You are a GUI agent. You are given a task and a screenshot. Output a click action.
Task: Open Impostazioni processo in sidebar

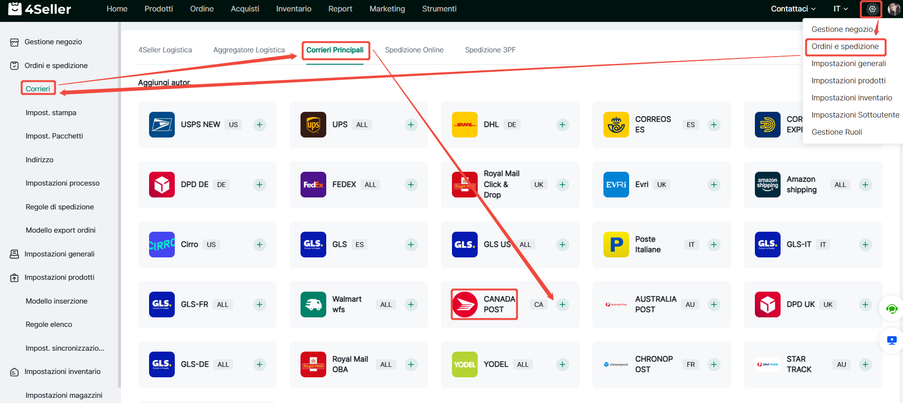[x=62, y=183]
